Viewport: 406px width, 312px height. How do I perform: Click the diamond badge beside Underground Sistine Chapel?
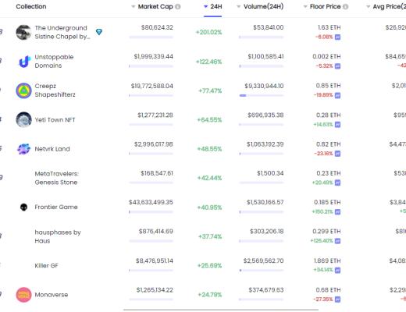pyautogui.click(x=99, y=32)
